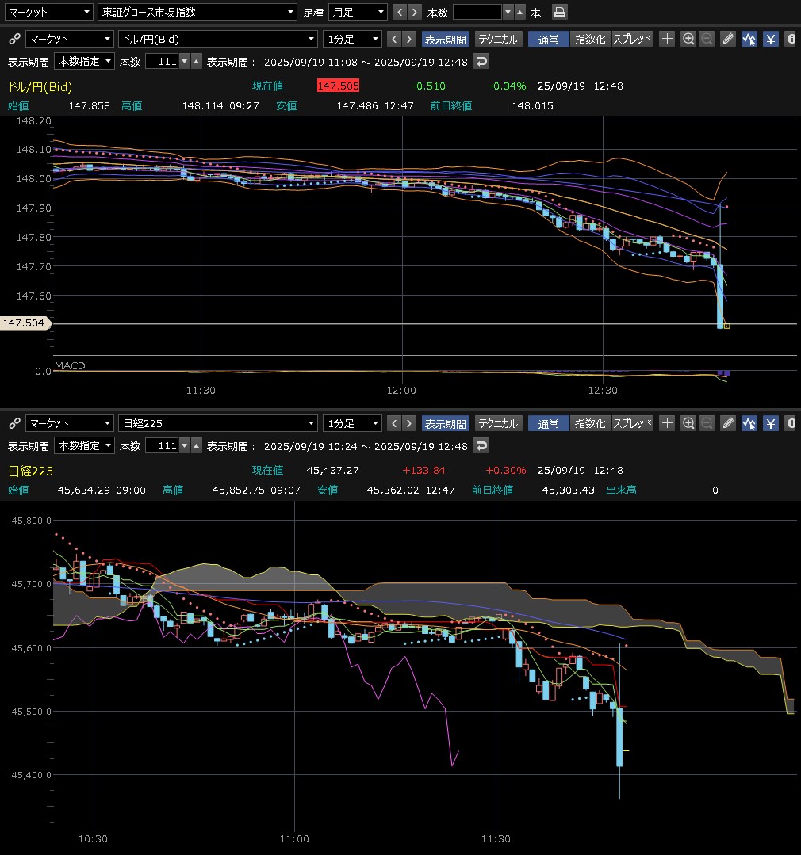Select 通常 mode in USD/JPY toolbar
The image size is (801, 855).
tap(548, 40)
